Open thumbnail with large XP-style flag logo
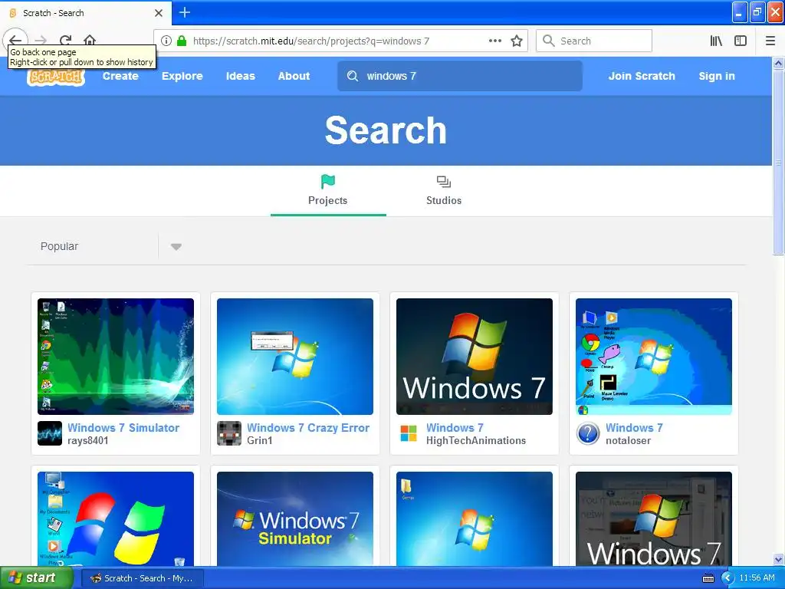The height and width of the screenshot is (589, 785). (x=116, y=519)
